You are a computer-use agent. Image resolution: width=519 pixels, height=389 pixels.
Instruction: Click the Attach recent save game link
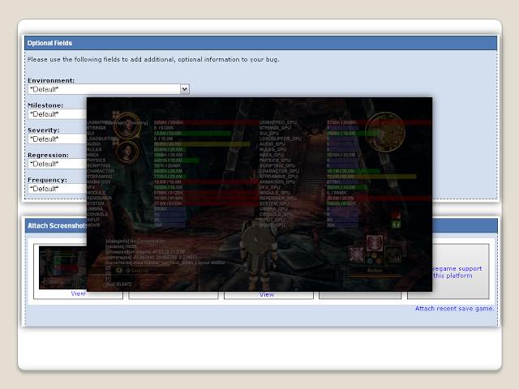click(454, 309)
